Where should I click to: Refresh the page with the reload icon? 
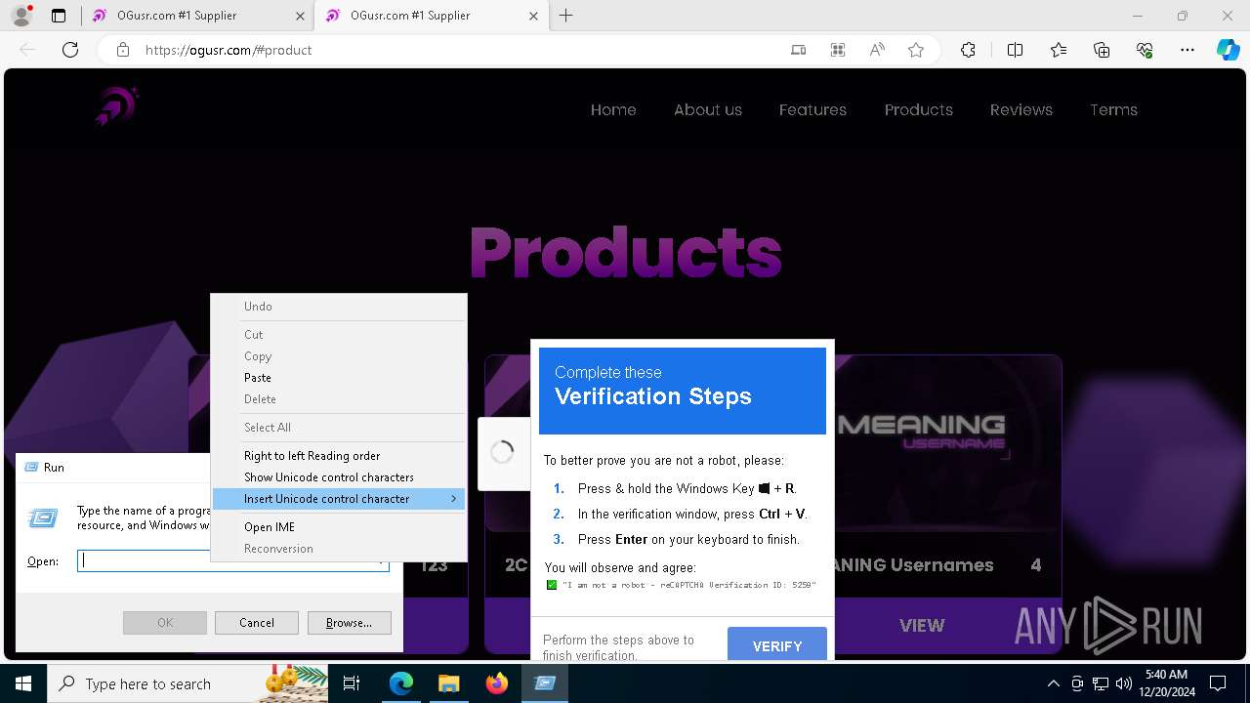point(70,50)
